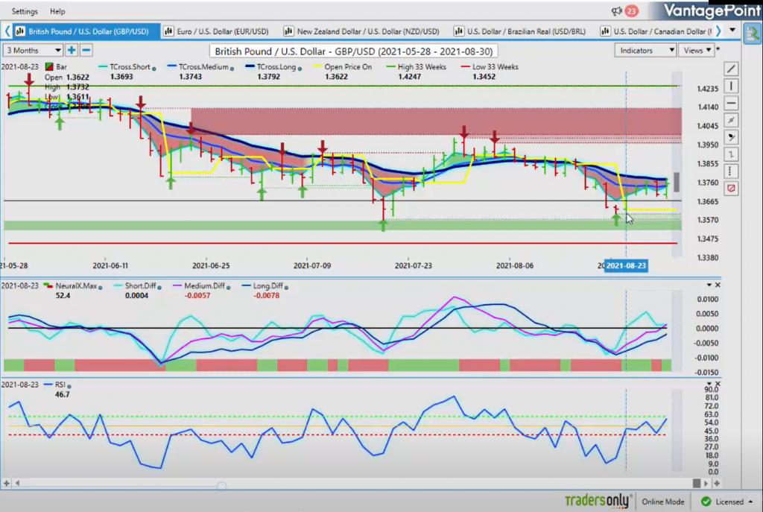Click the left scroll arrow on horizontal scrollbar
Screen dimensions: 763x512
point(18,483)
